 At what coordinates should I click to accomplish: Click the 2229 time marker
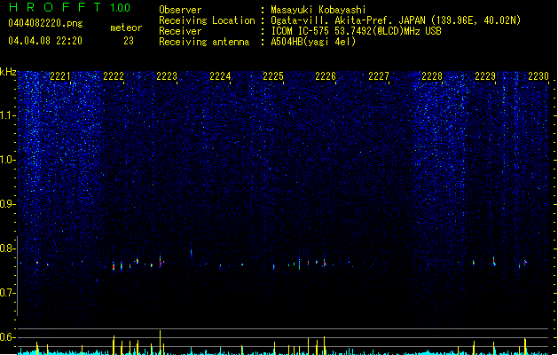pyautogui.click(x=485, y=76)
